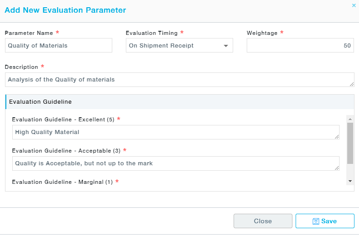
Task: Click the guideline scrollbar up arrow
Action: [350, 119]
